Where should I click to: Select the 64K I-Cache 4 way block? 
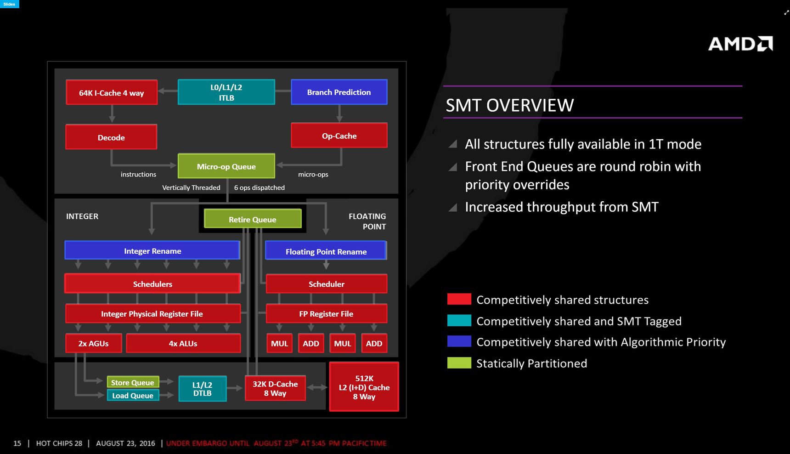[x=112, y=92]
